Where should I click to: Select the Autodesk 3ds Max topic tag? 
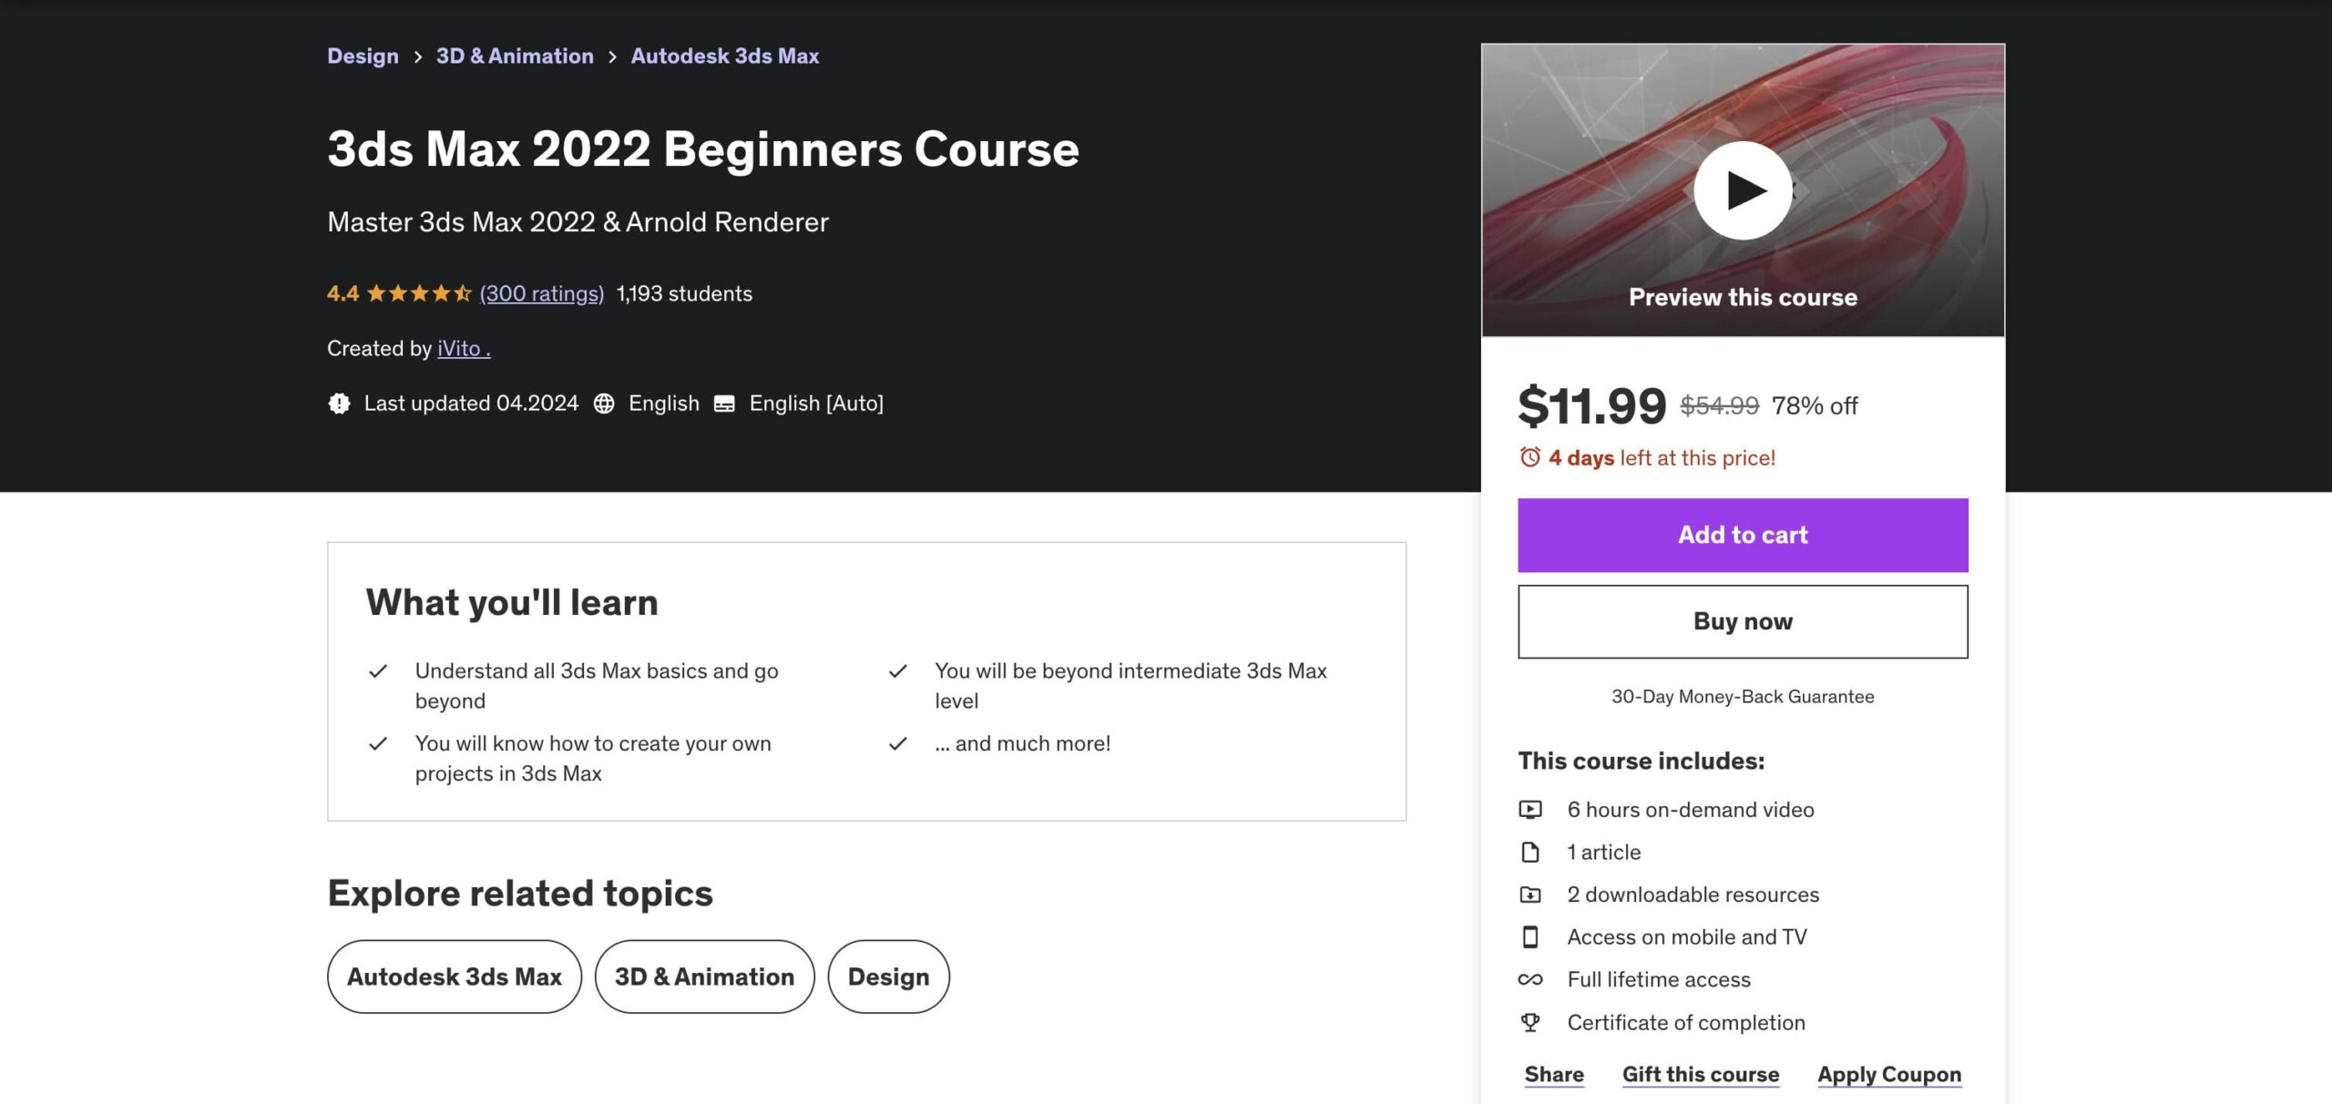coord(454,976)
